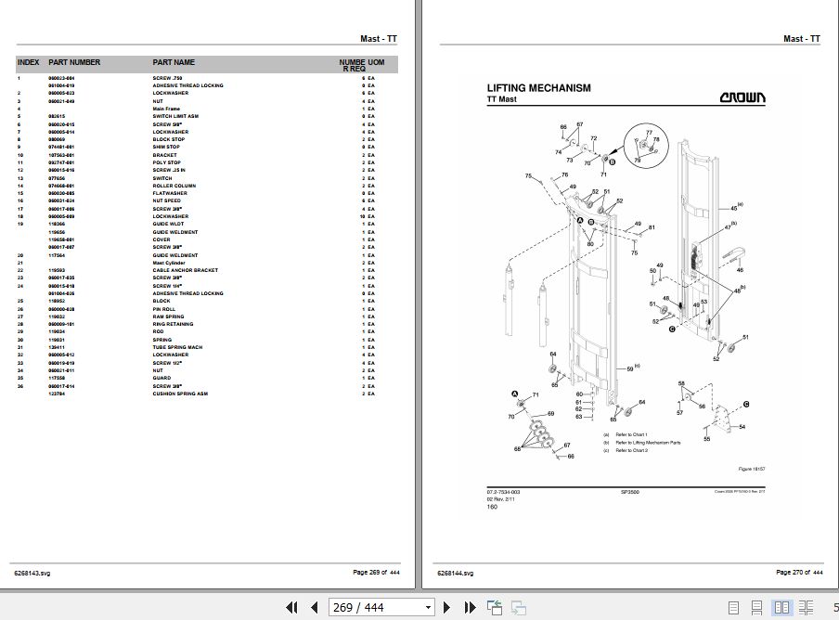Click the zoom percentage indicator on the right

click(x=834, y=606)
